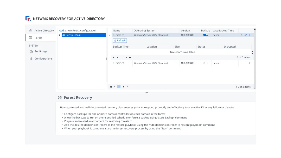Collapse the VDC-01 row details
281x158 pixels.
pyautogui.click(x=110, y=35)
